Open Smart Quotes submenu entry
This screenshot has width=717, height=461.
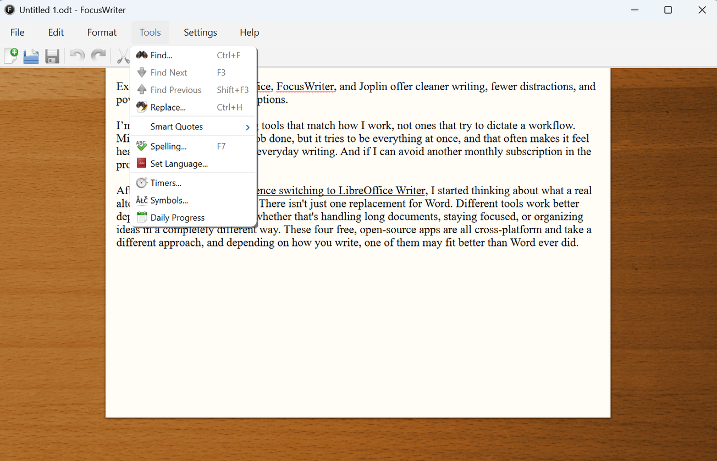coord(194,127)
